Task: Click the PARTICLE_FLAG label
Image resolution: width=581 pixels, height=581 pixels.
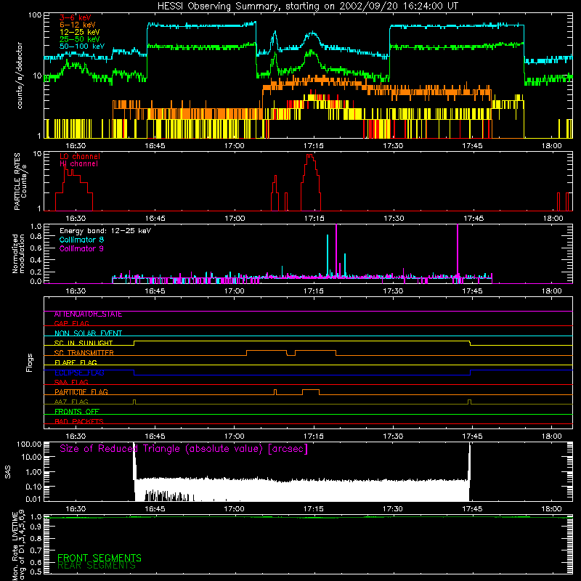Action: (81, 391)
